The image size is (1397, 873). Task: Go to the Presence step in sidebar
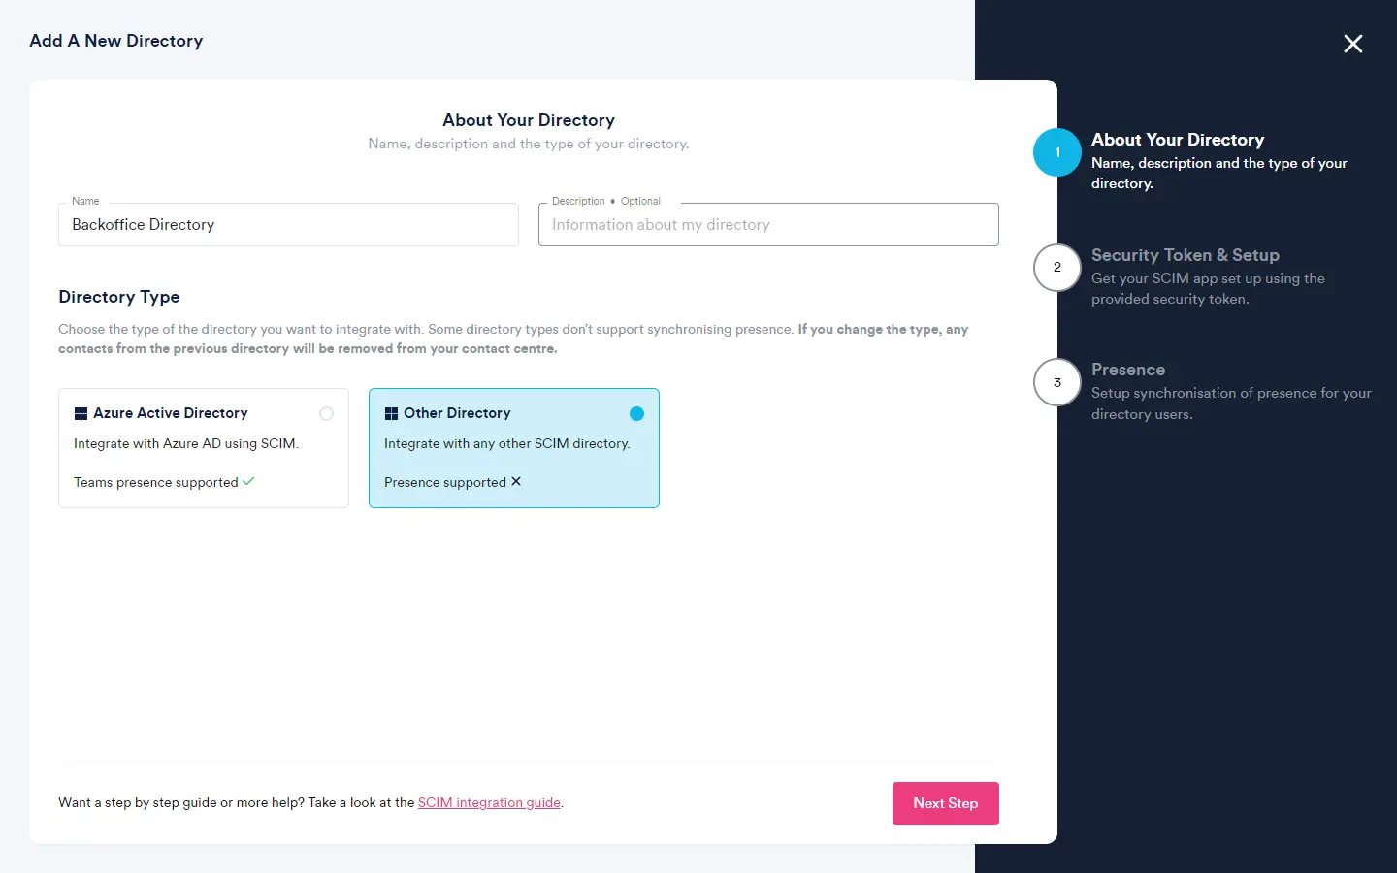pyautogui.click(x=1128, y=370)
